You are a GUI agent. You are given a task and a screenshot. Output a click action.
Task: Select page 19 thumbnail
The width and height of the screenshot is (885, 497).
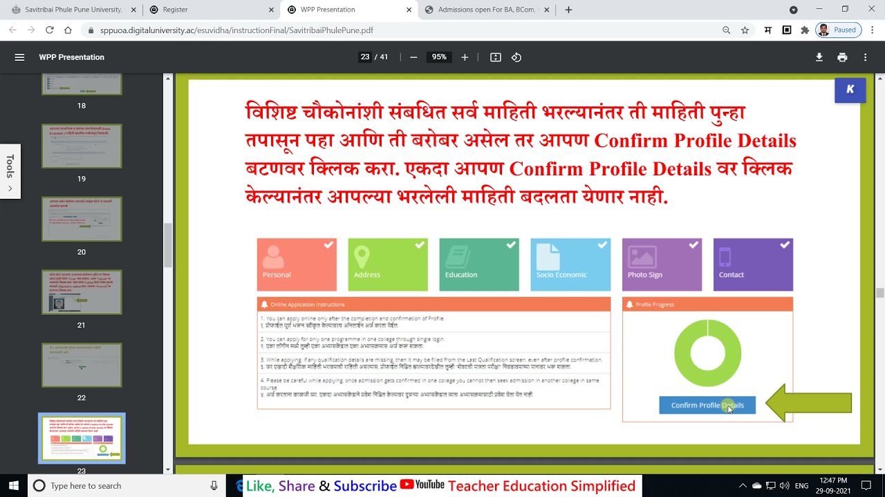82,146
